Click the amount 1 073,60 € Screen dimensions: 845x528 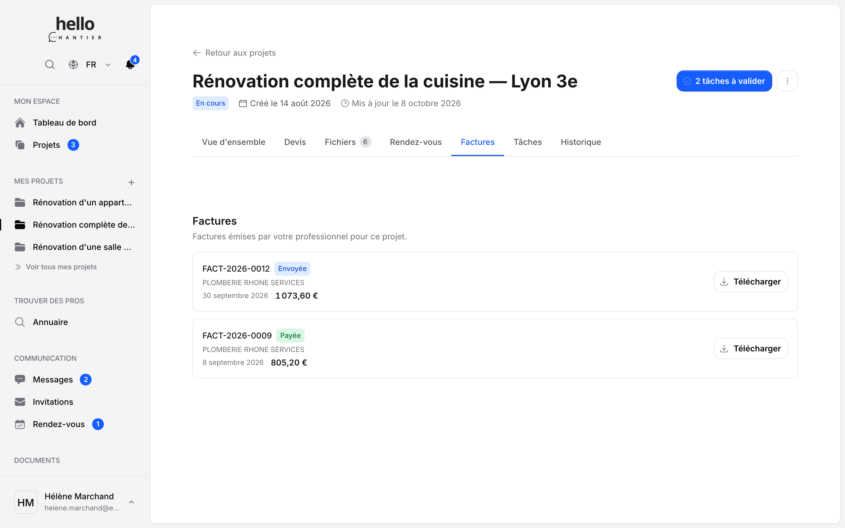tap(296, 296)
